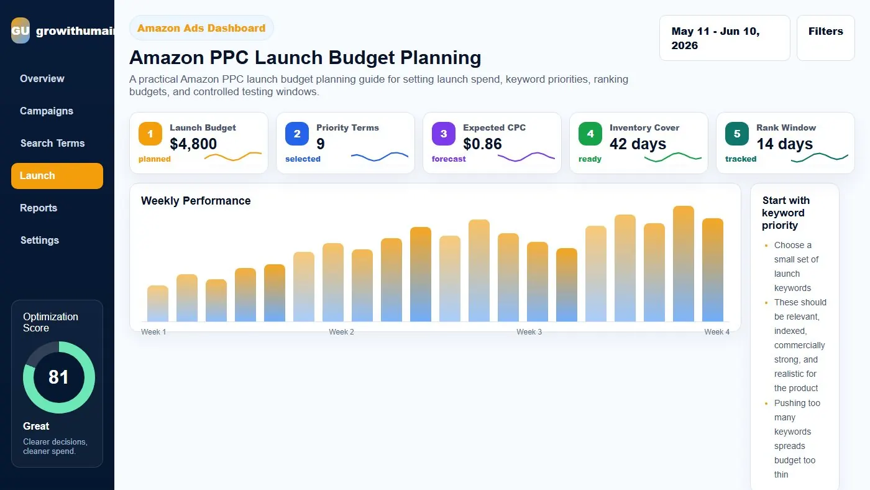870x490 pixels.
Task: Click the score value 81
Action: pos(58,377)
